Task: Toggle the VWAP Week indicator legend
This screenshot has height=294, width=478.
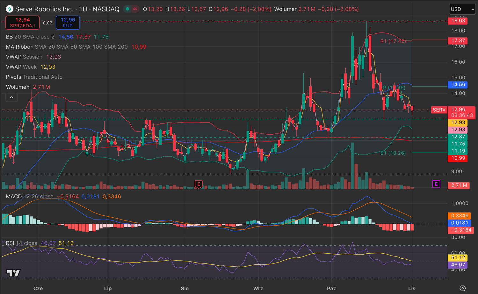Action: (21, 67)
